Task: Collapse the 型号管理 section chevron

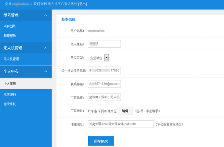Action: click(x=46, y=15)
